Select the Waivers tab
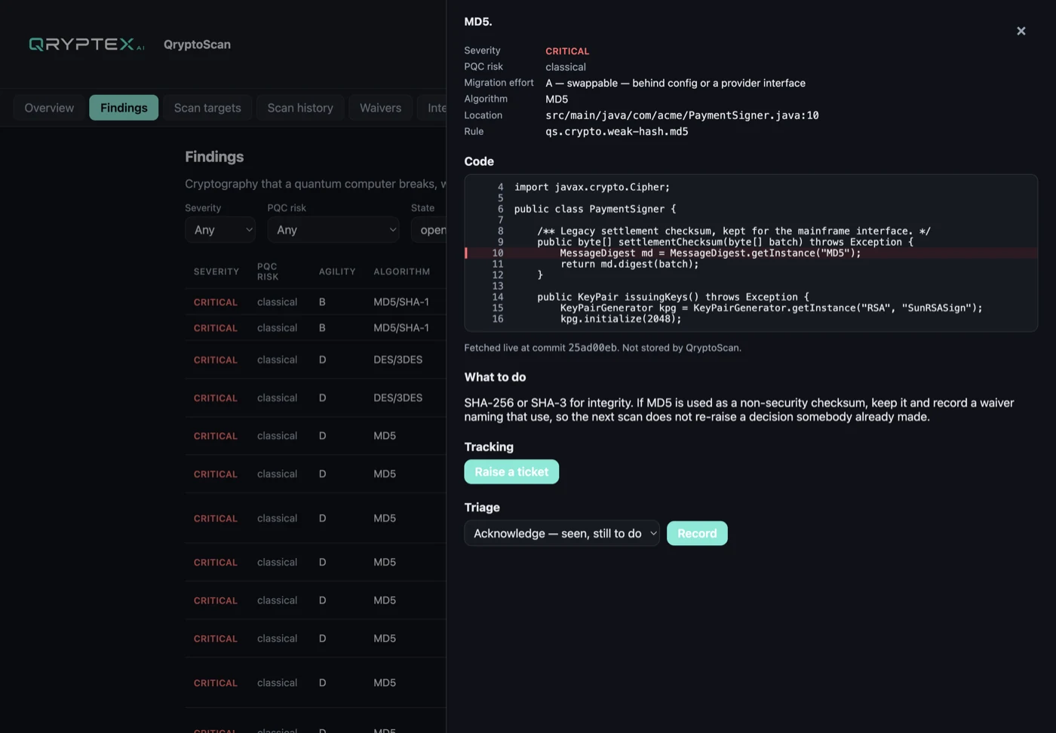The image size is (1056, 733). pyautogui.click(x=380, y=108)
